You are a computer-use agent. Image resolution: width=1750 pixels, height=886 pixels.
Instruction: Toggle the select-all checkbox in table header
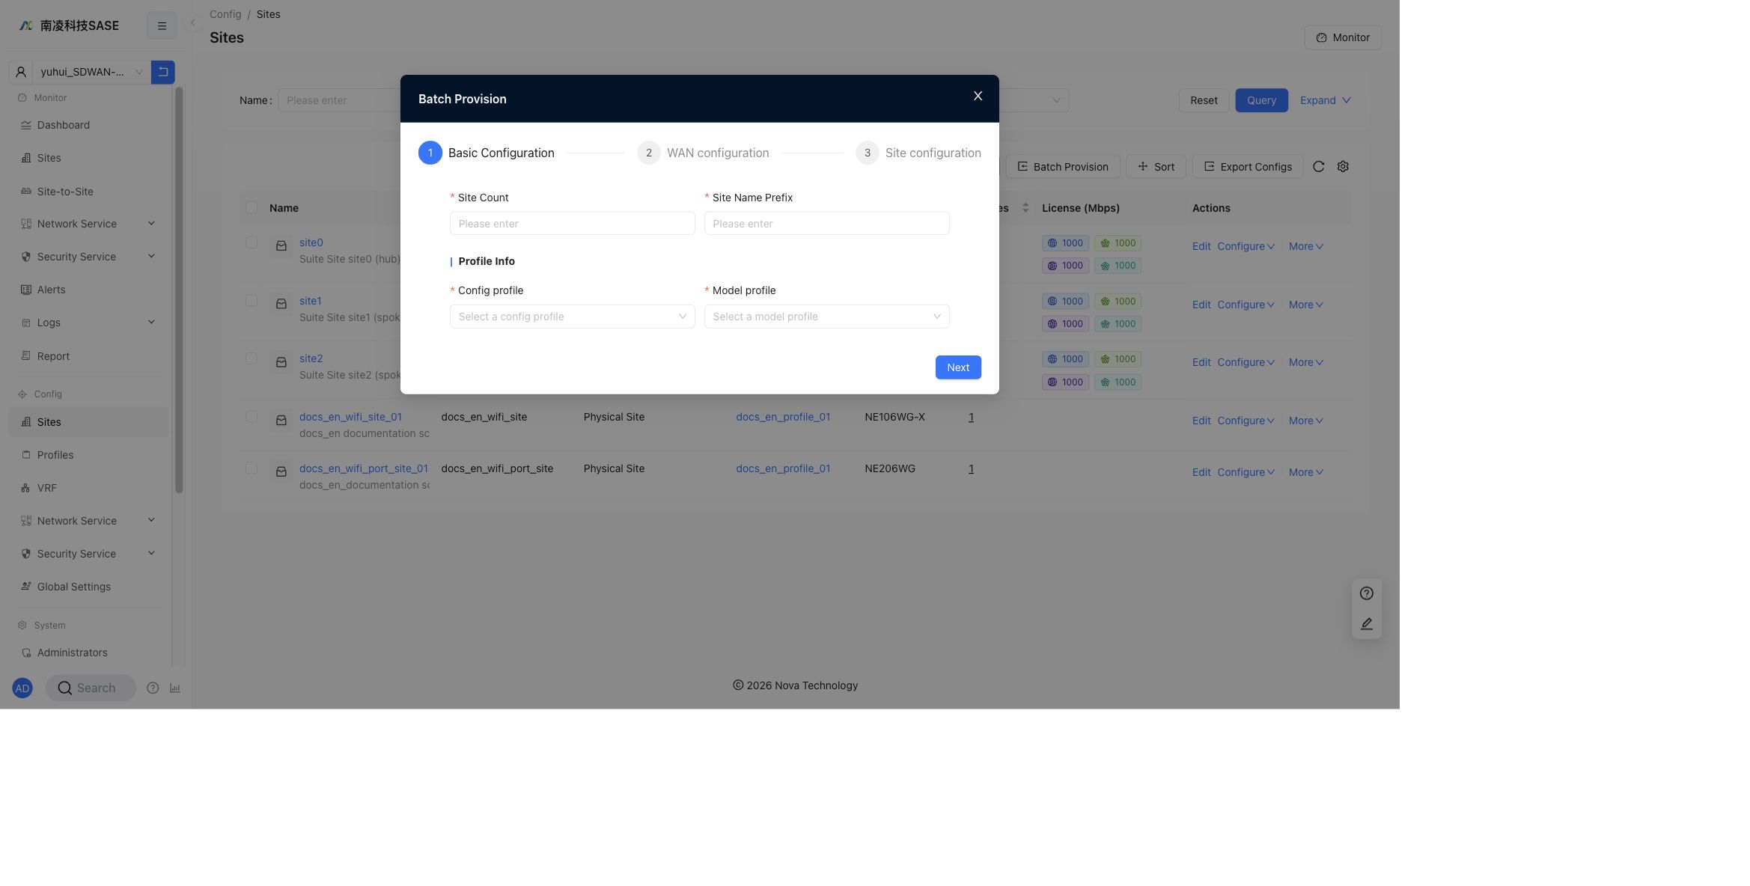pos(251,208)
